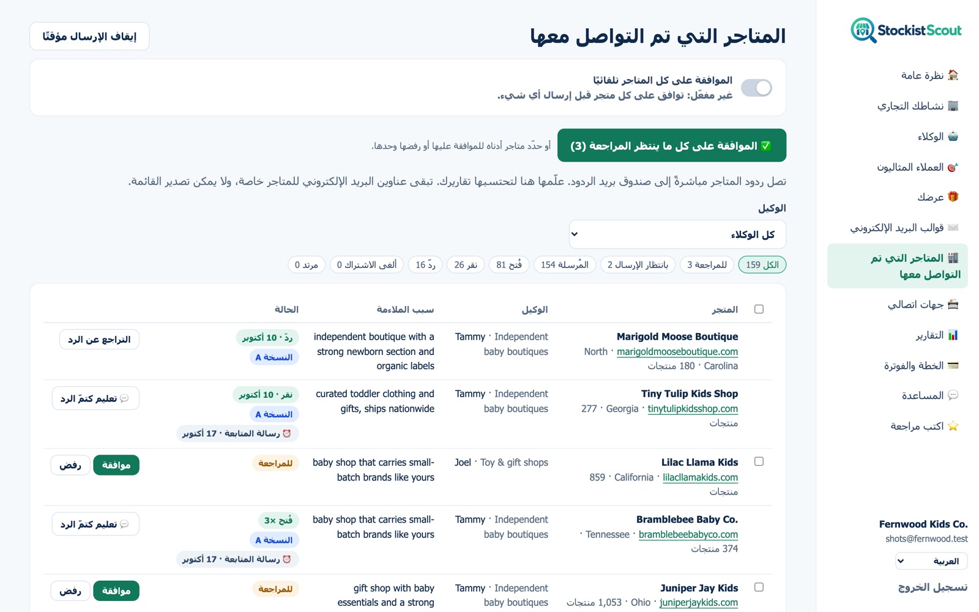Click the target icon beside العملاء المثاليون

[953, 167]
